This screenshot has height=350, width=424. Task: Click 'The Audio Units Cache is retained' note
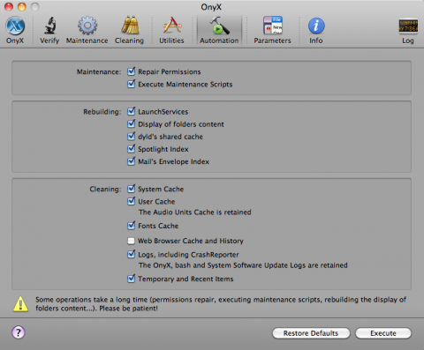pyautogui.click(x=194, y=212)
